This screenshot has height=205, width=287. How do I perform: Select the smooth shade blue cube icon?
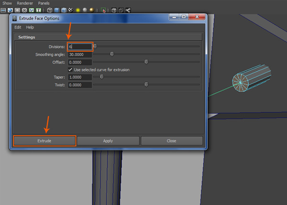click(56, 10)
